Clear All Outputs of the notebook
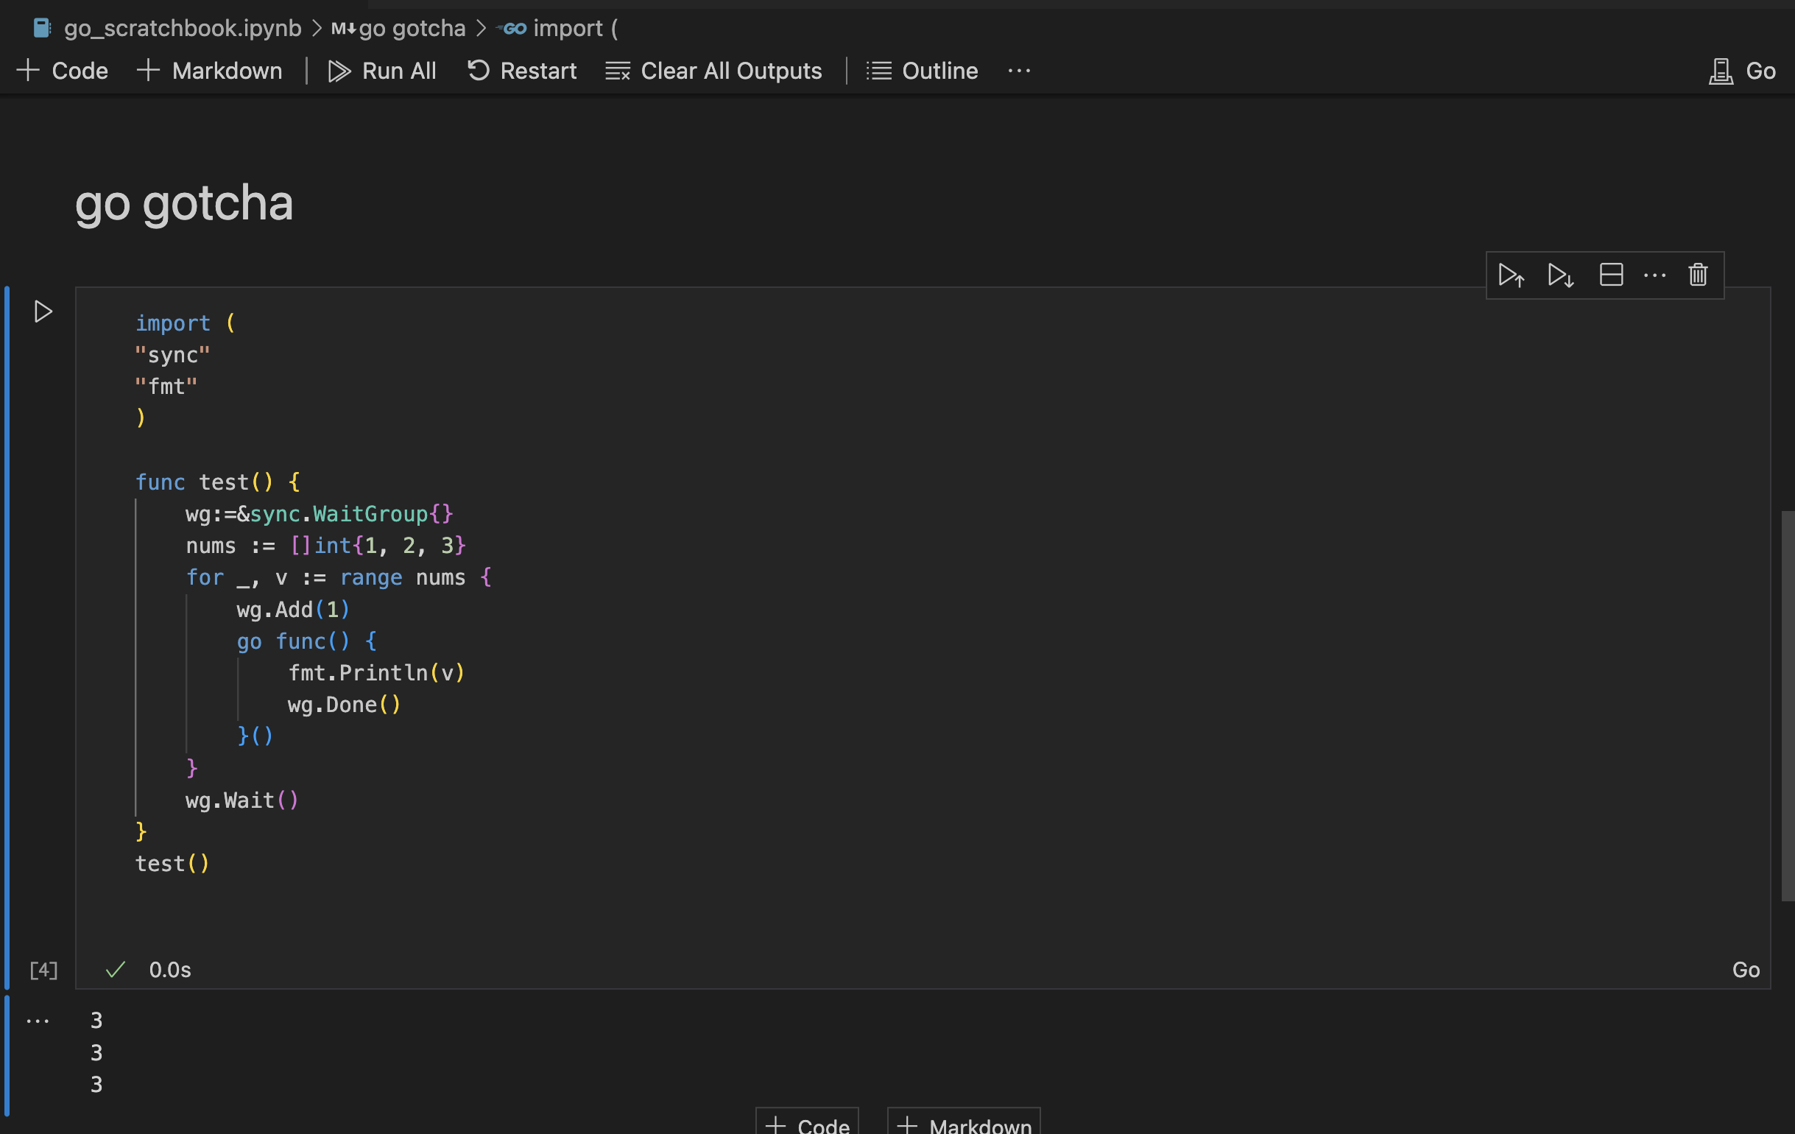1795x1134 pixels. tap(713, 71)
